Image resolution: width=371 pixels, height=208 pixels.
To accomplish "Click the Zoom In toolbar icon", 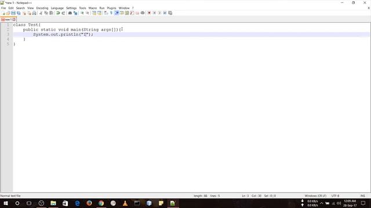I will point(82,13).
